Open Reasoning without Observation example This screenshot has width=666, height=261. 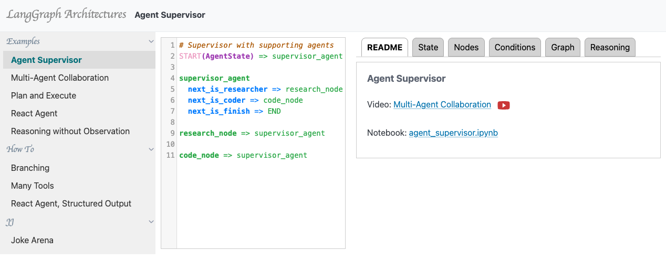click(70, 131)
